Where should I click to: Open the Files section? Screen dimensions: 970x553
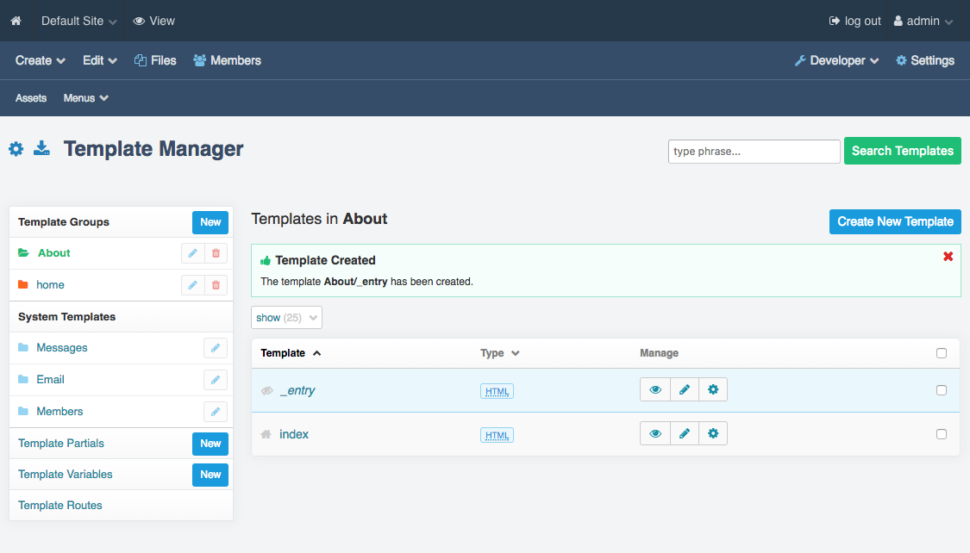pos(155,60)
